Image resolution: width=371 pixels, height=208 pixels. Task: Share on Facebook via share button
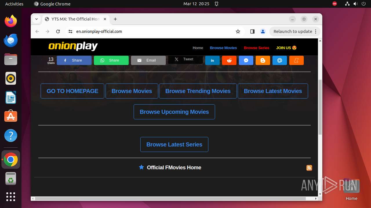[74, 60]
